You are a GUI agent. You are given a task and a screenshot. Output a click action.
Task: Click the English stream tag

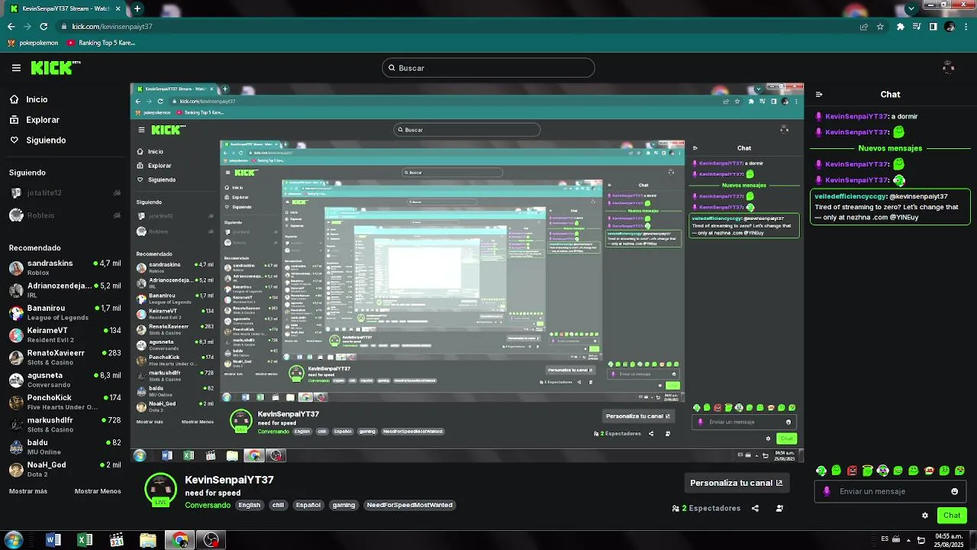tap(249, 505)
